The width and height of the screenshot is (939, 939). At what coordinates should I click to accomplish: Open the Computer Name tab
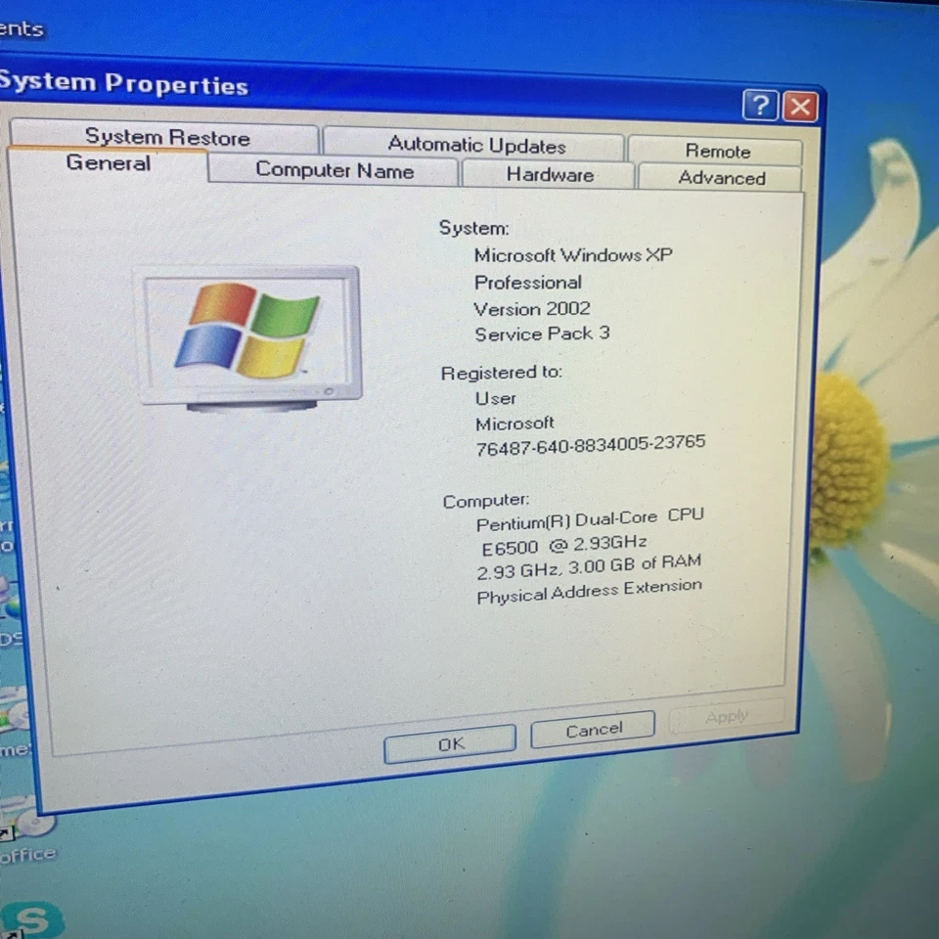[x=334, y=171]
